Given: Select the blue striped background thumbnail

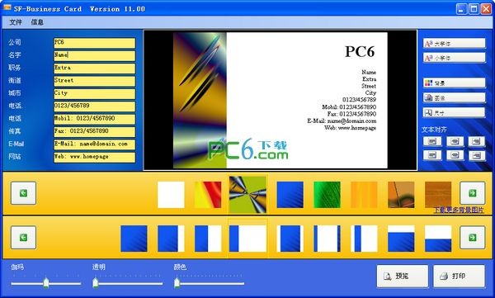Looking at the screenshot, I should pos(290,195).
